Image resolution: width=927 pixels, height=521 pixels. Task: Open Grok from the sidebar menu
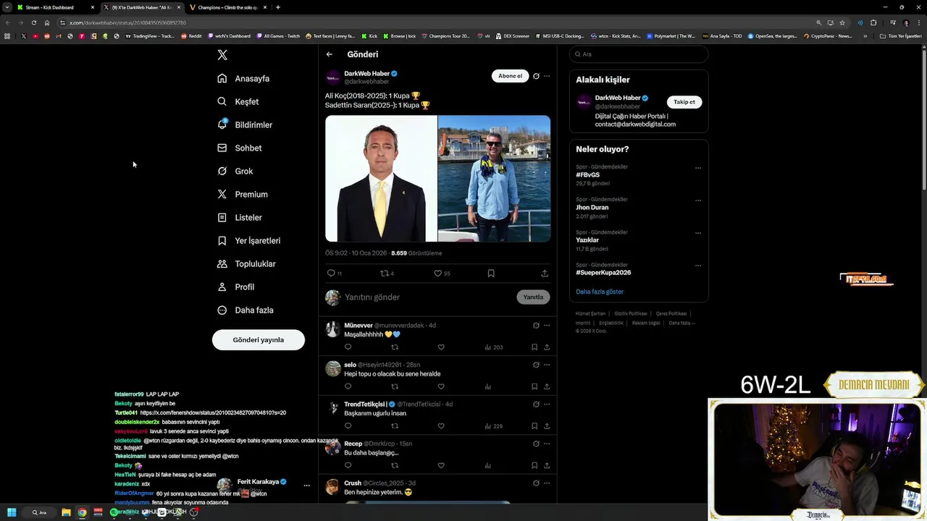pyautogui.click(x=235, y=171)
